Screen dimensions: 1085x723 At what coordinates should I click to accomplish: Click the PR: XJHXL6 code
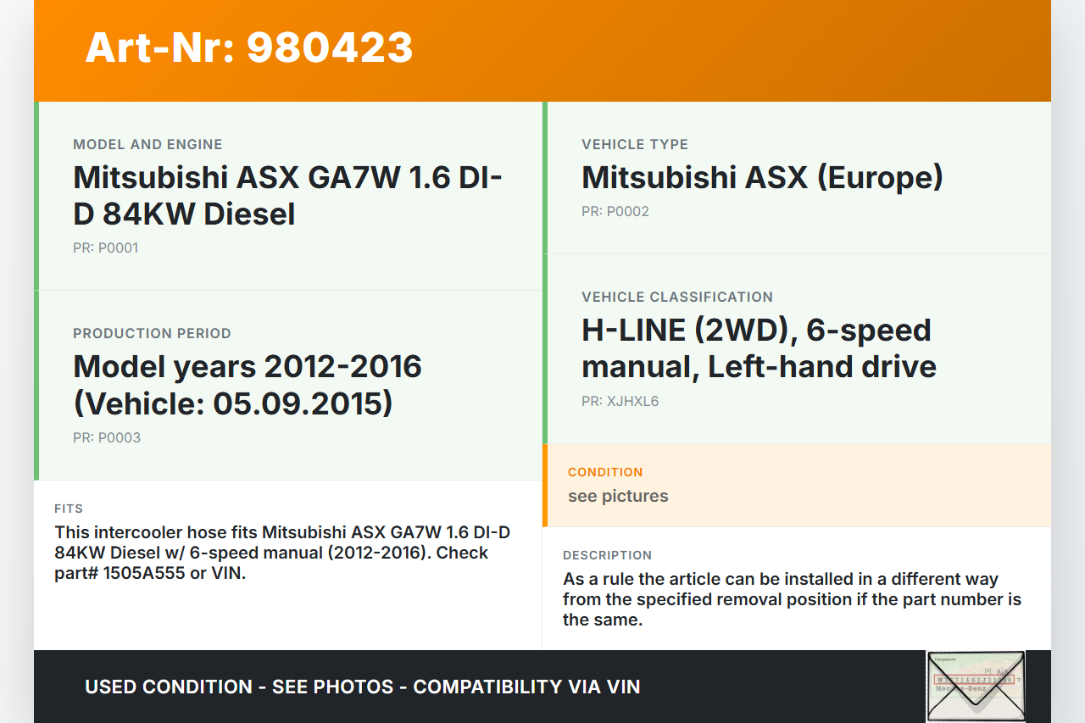[x=620, y=402]
